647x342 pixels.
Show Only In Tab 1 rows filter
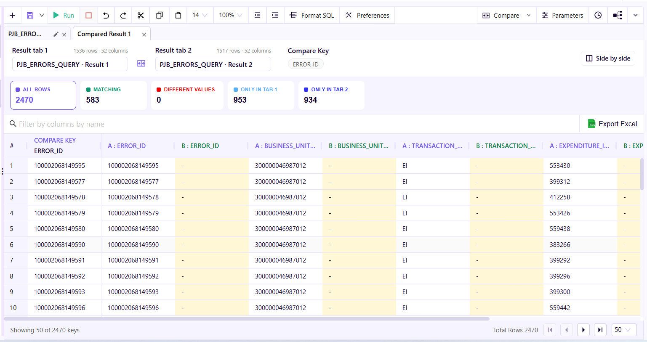pos(261,95)
